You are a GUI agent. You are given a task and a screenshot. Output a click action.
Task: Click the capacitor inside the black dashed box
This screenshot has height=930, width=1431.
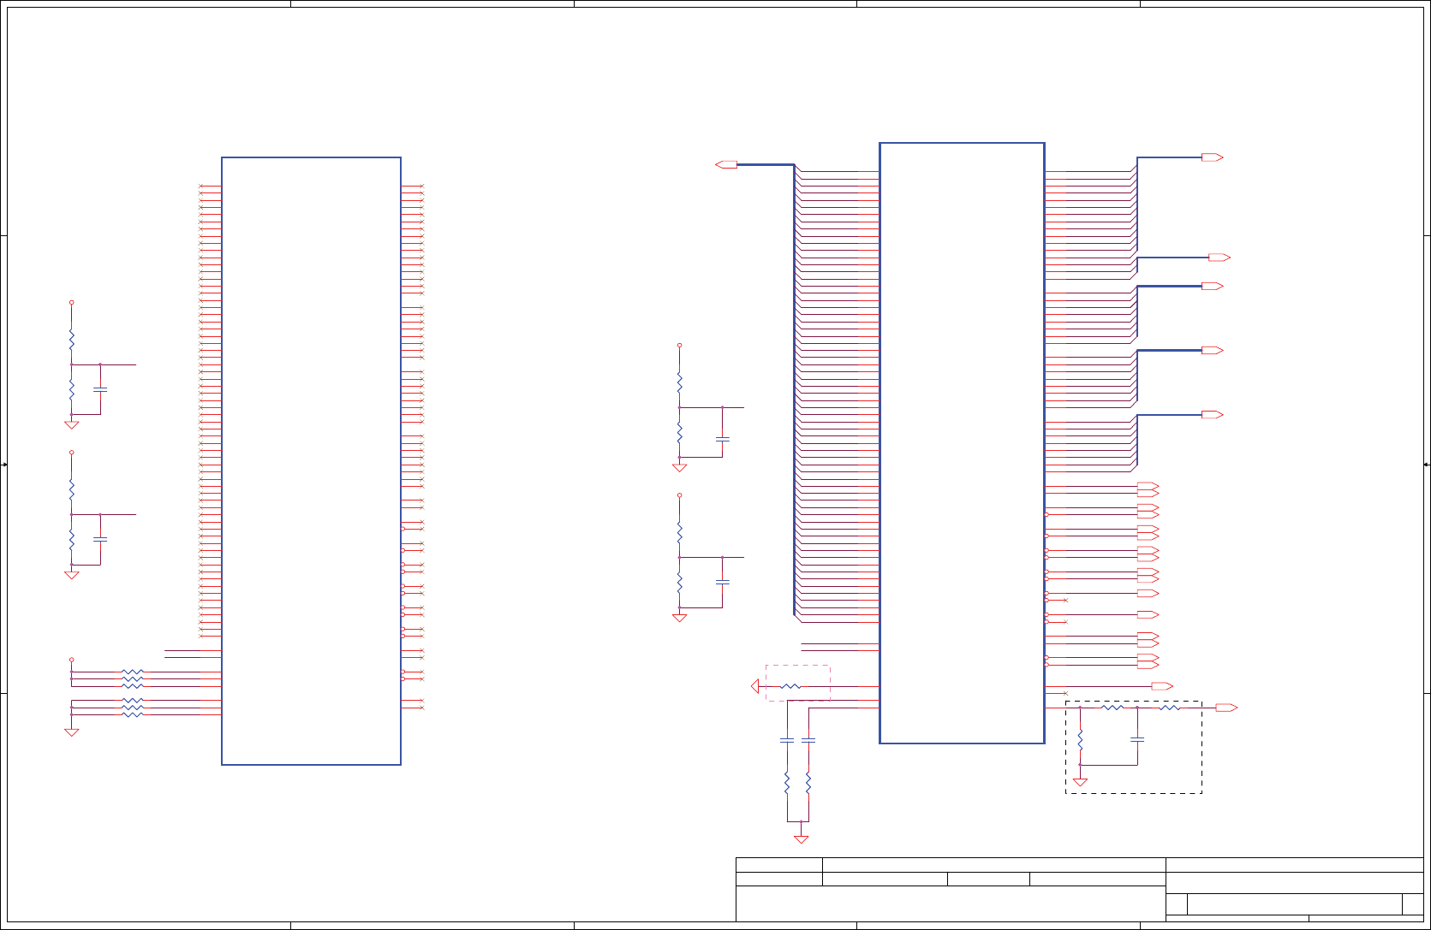point(1137,738)
